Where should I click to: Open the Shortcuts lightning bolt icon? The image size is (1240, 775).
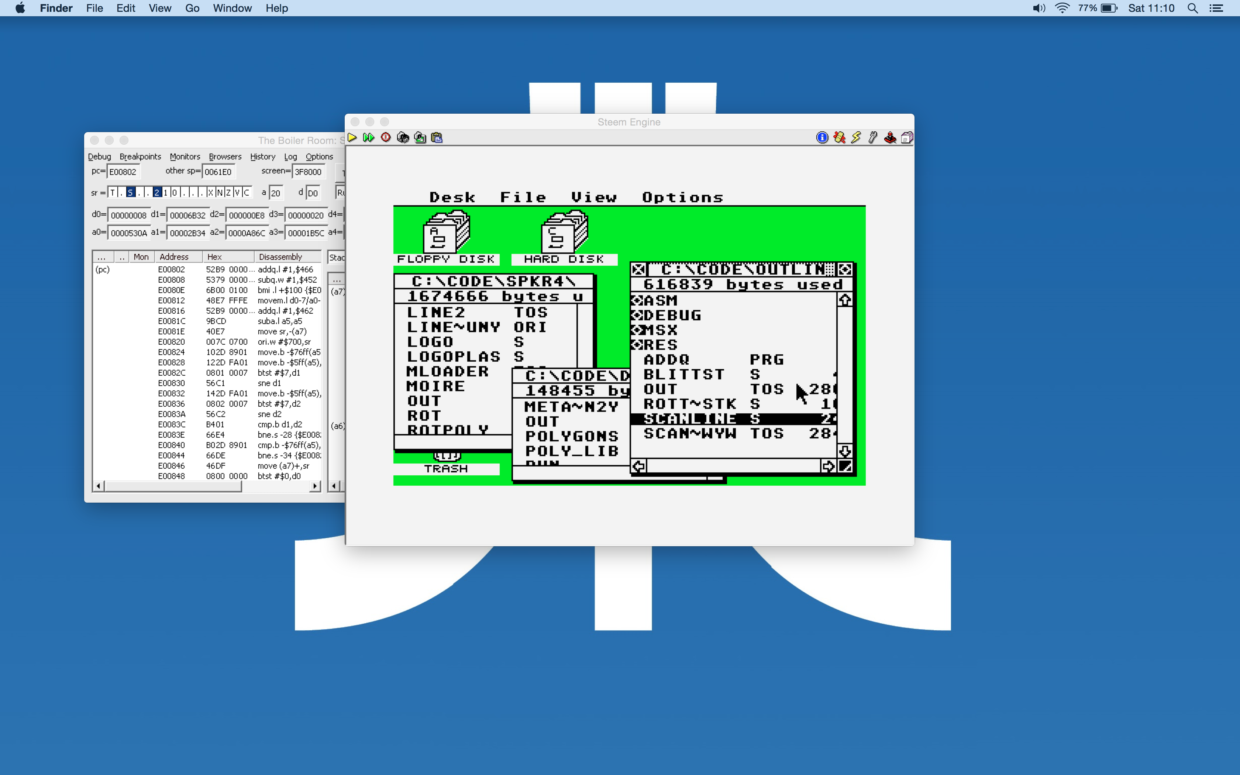[x=856, y=137]
